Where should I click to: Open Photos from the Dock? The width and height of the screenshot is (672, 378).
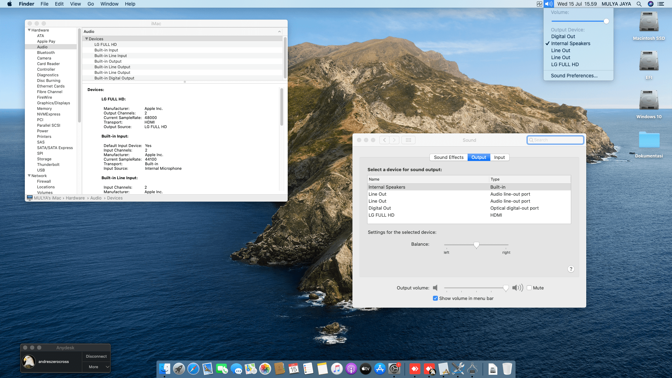265,369
